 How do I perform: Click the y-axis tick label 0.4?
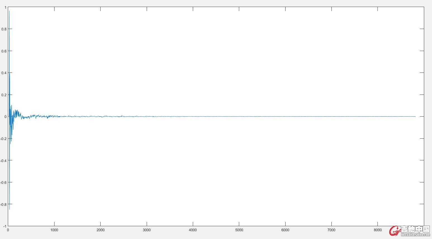[x=4, y=73]
